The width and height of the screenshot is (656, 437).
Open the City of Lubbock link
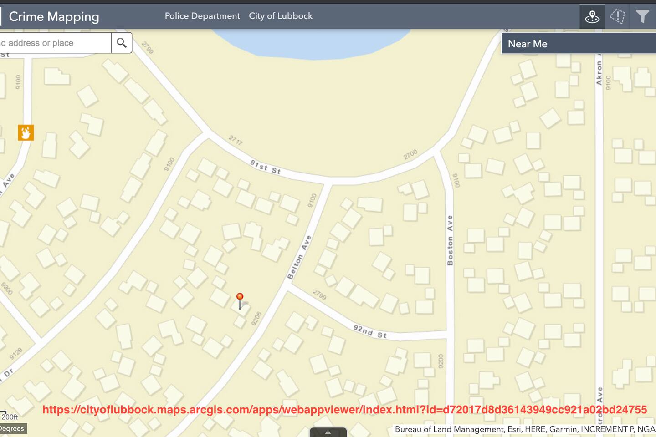[x=281, y=16]
